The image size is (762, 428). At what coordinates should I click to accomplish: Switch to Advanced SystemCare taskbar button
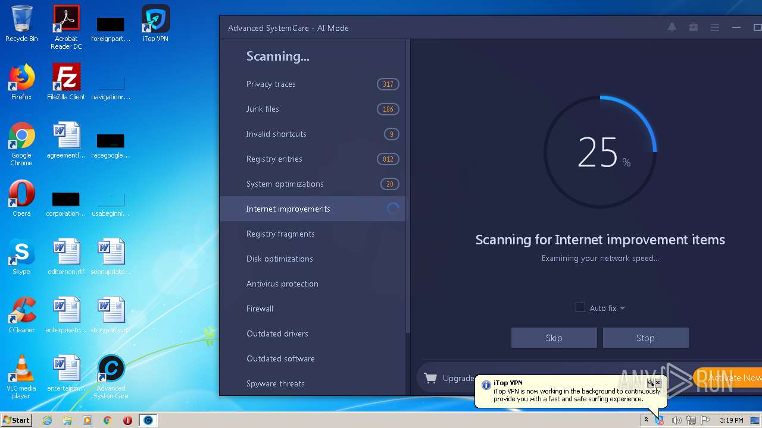coord(148,420)
